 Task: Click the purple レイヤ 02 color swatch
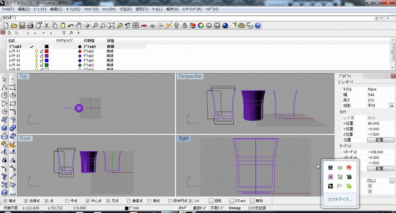(47, 56)
